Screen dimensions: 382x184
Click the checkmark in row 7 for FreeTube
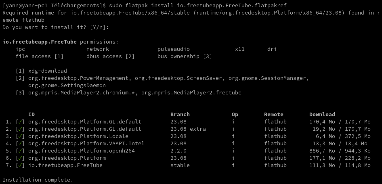point(20,165)
